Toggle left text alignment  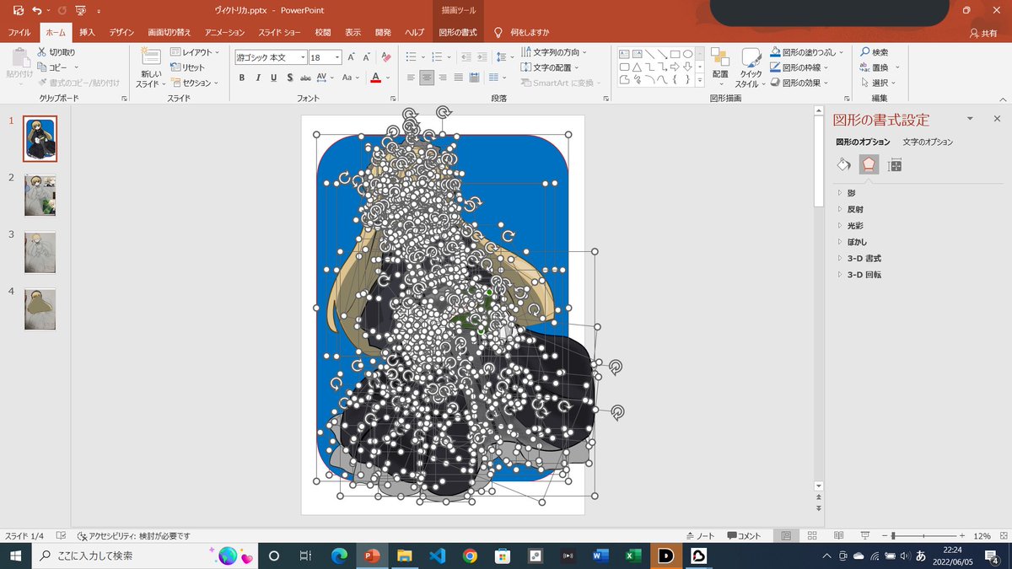(412, 78)
